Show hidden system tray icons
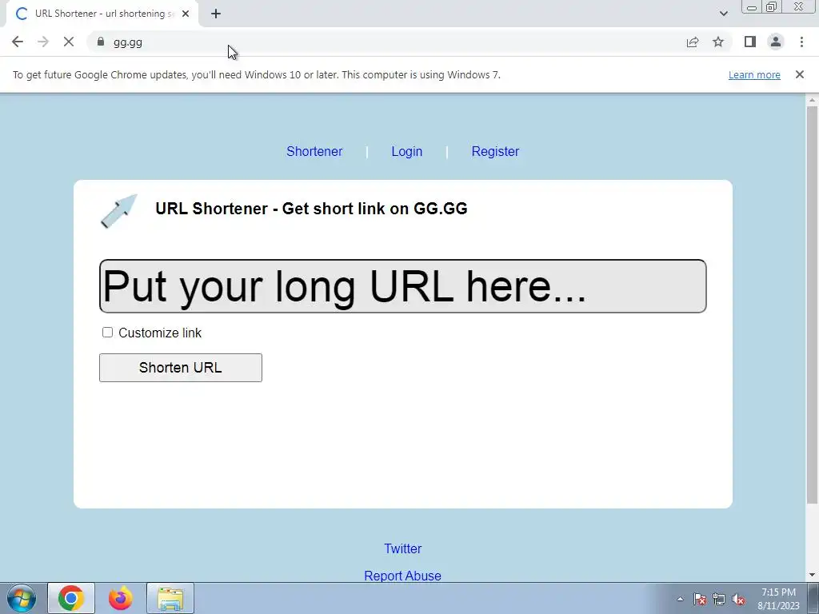Image resolution: width=819 pixels, height=614 pixels. point(680,599)
